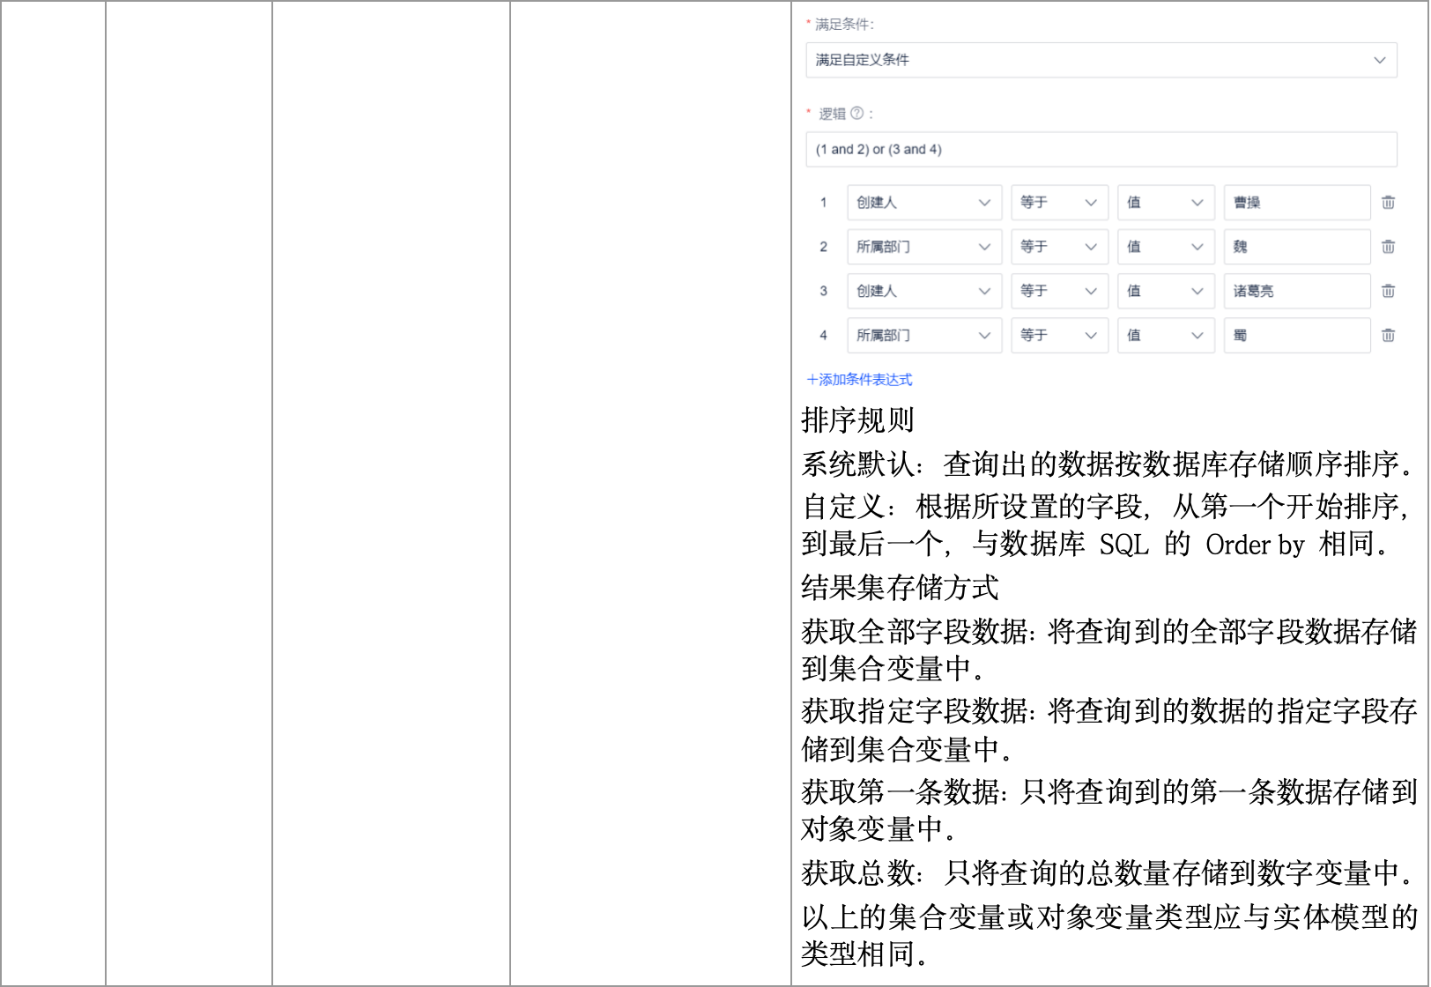Click the text 获取总数
The height and width of the screenshot is (987, 1431).
point(857,873)
